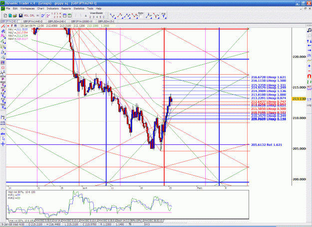
Task: Click the red magnet snap icon
Action: (309, 76)
